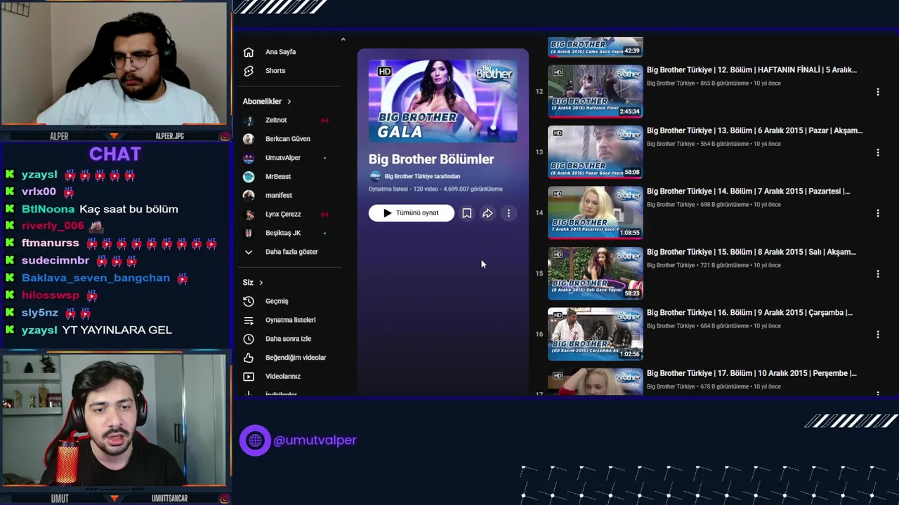This screenshot has width=899, height=505.
Task: Expand Abonelikler section chevron
Action: point(289,102)
